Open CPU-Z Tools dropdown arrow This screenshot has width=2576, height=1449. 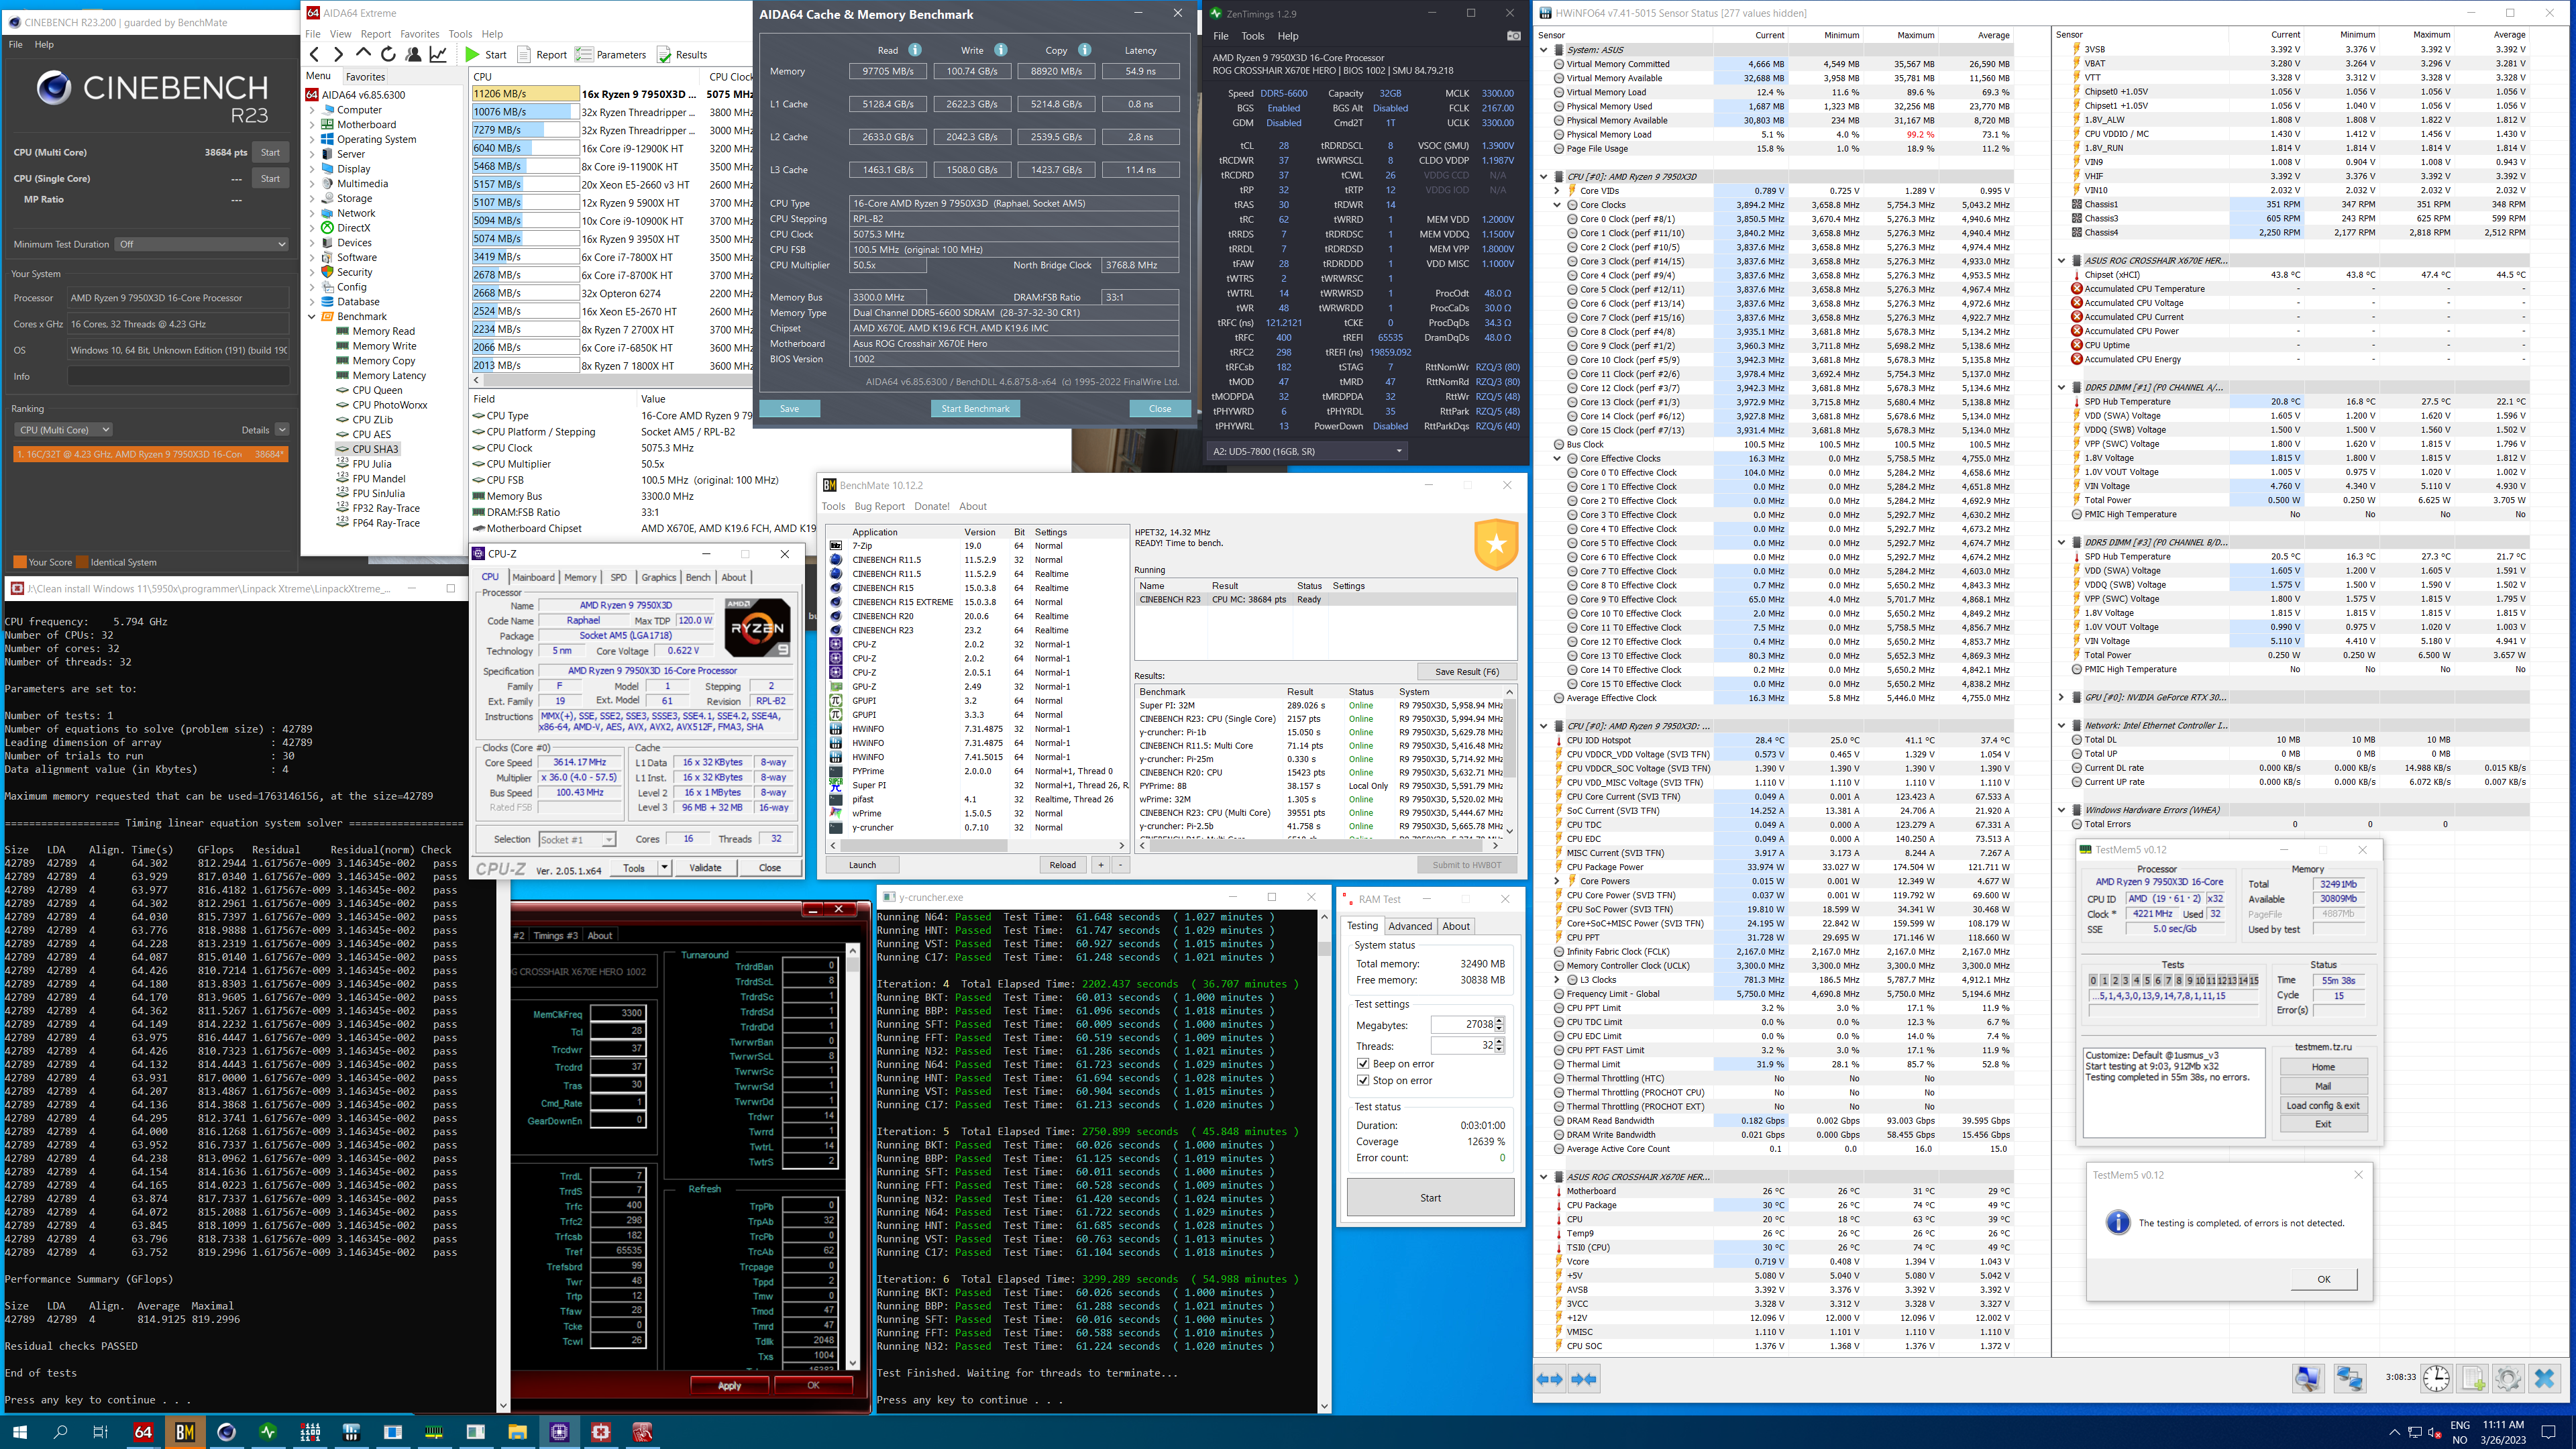click(664, 867)
